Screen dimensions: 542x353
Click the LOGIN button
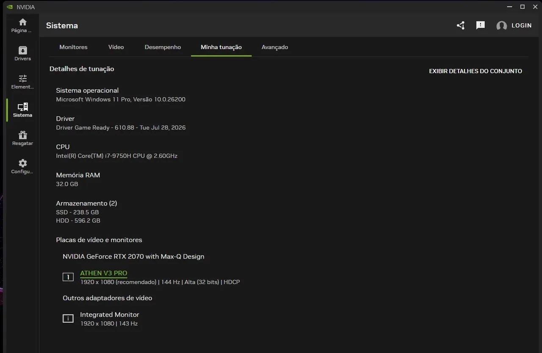coord(522,25)
